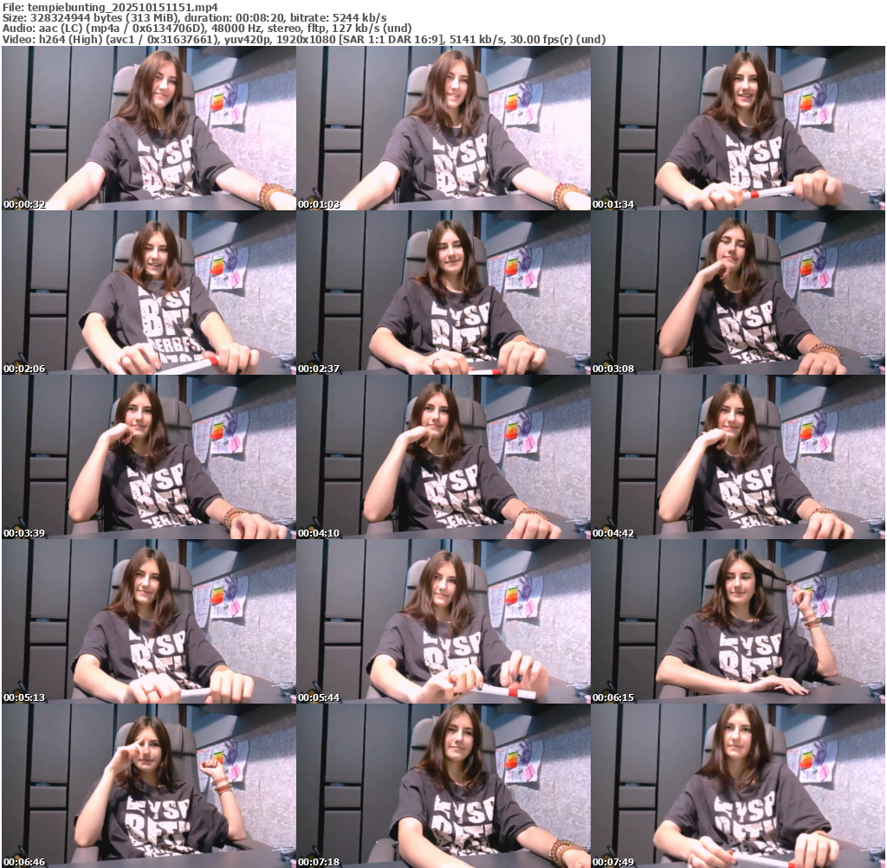
Task: Open the thumbnail at 00:04:42
Action: point(738,457)
